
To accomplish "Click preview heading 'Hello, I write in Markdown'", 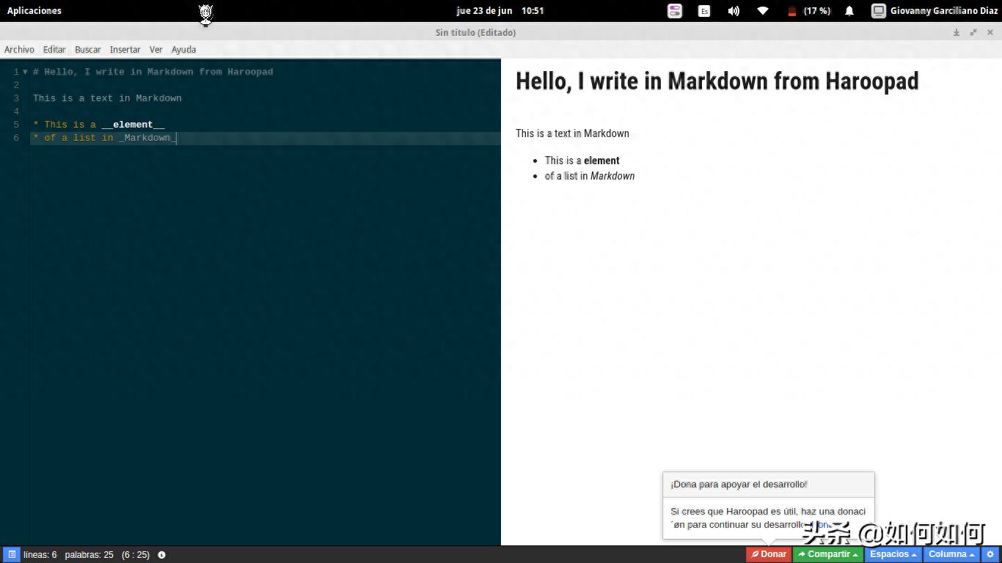I will point(717,81).
